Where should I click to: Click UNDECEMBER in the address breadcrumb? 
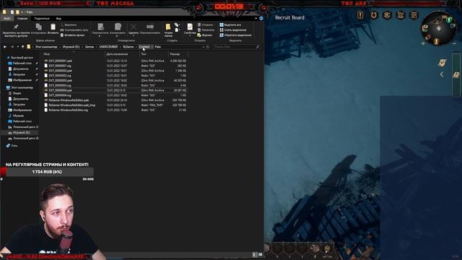pyautogui.click(x=108, y=47)
